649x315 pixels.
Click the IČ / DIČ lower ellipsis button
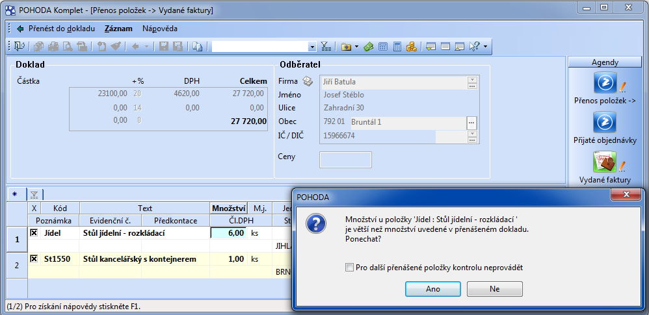[x=472, y=140]
